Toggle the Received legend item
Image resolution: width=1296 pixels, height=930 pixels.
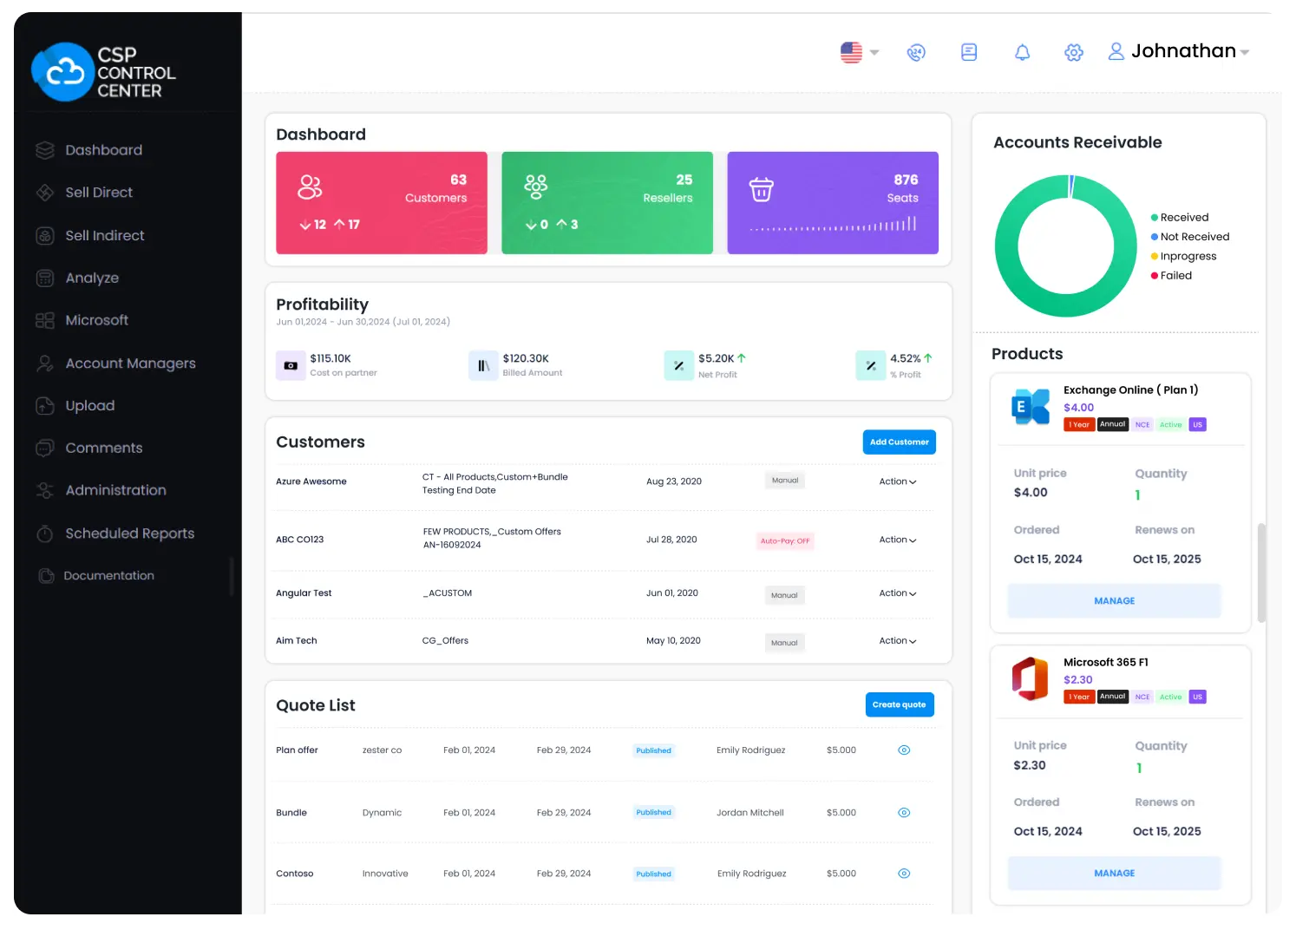[x=1183, y=218]
